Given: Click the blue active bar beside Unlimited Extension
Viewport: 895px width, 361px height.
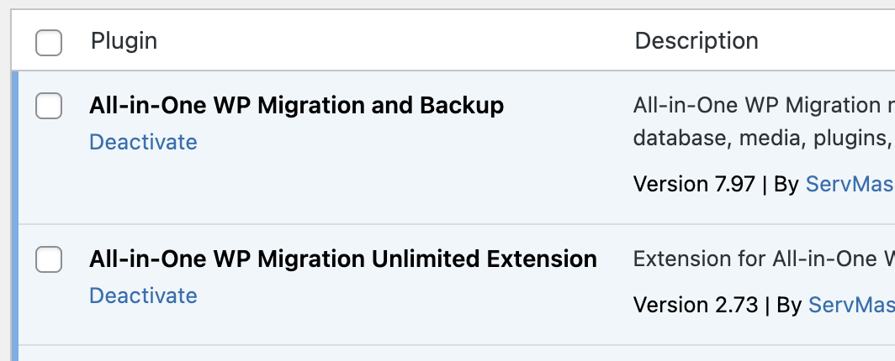Looking at the screenshot, I should 14,284.
